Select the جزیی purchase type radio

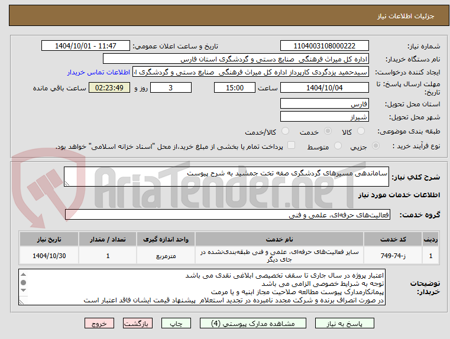tap(375, 146)
